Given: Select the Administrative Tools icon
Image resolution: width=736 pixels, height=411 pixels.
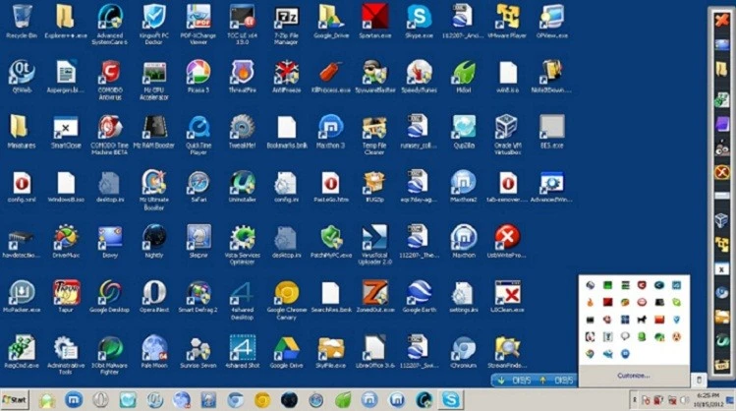Looking at the screenshot, I should 65,355.
